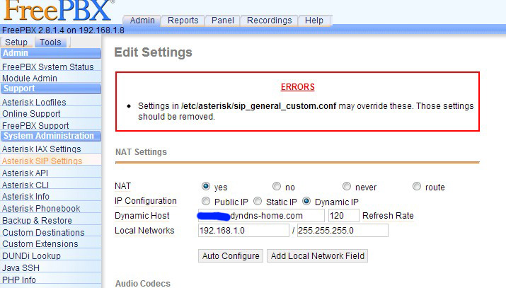Open the Panel tab
506x288 pixels.
coord(223,21)
